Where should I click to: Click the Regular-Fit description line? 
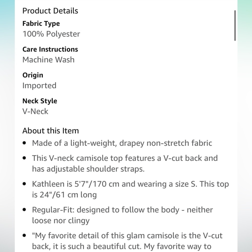pyautogui.click(x=122, y=210)
